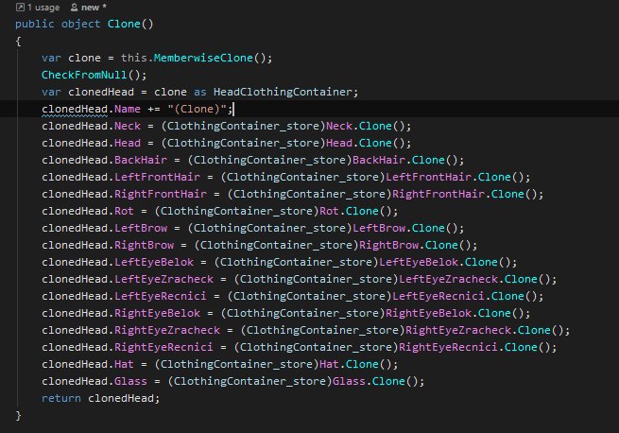Click LeftBrow property being assigned
The image size is (619, 433).
point(141,228)
